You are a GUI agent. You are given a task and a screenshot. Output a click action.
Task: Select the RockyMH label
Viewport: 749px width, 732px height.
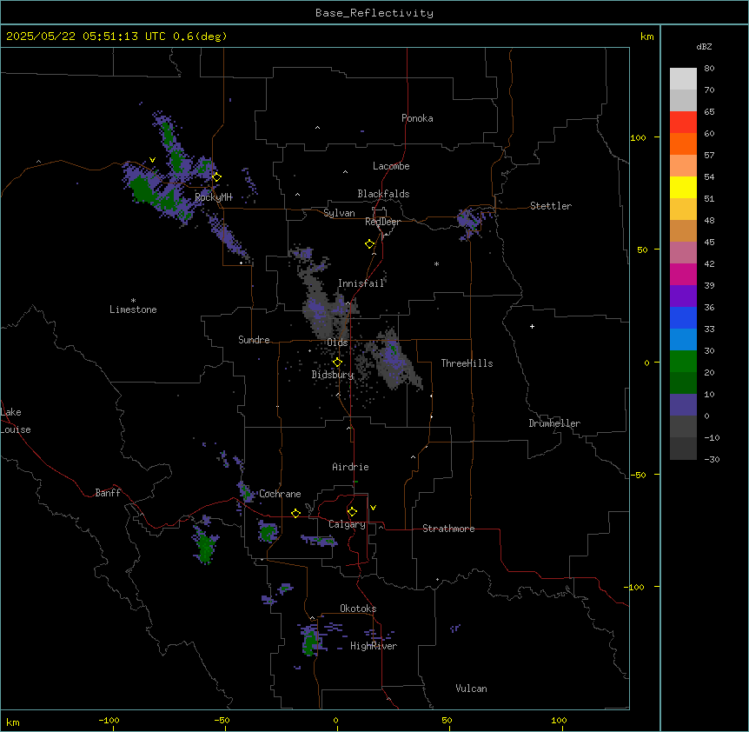point(213,196)
